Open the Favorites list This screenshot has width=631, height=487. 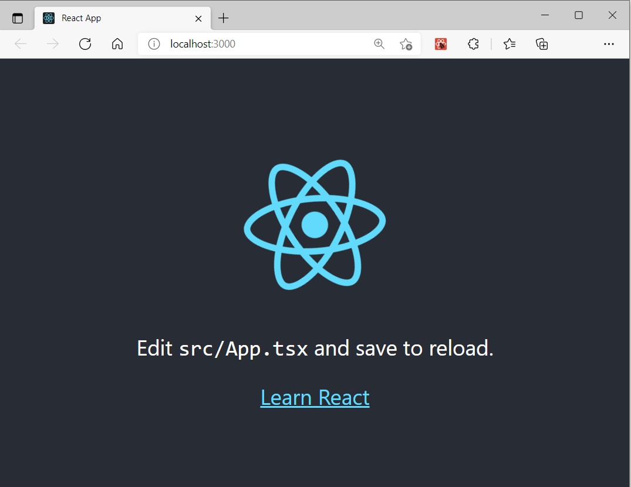[x=509, y=44]
